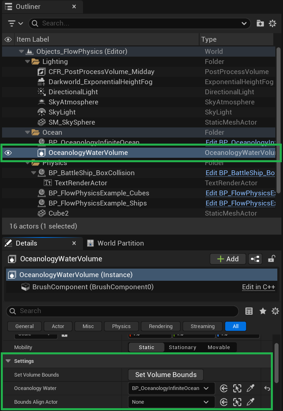Filter Details by Streaming category
The width and height of the screenshot is (283, 411).
pos(202,326)
